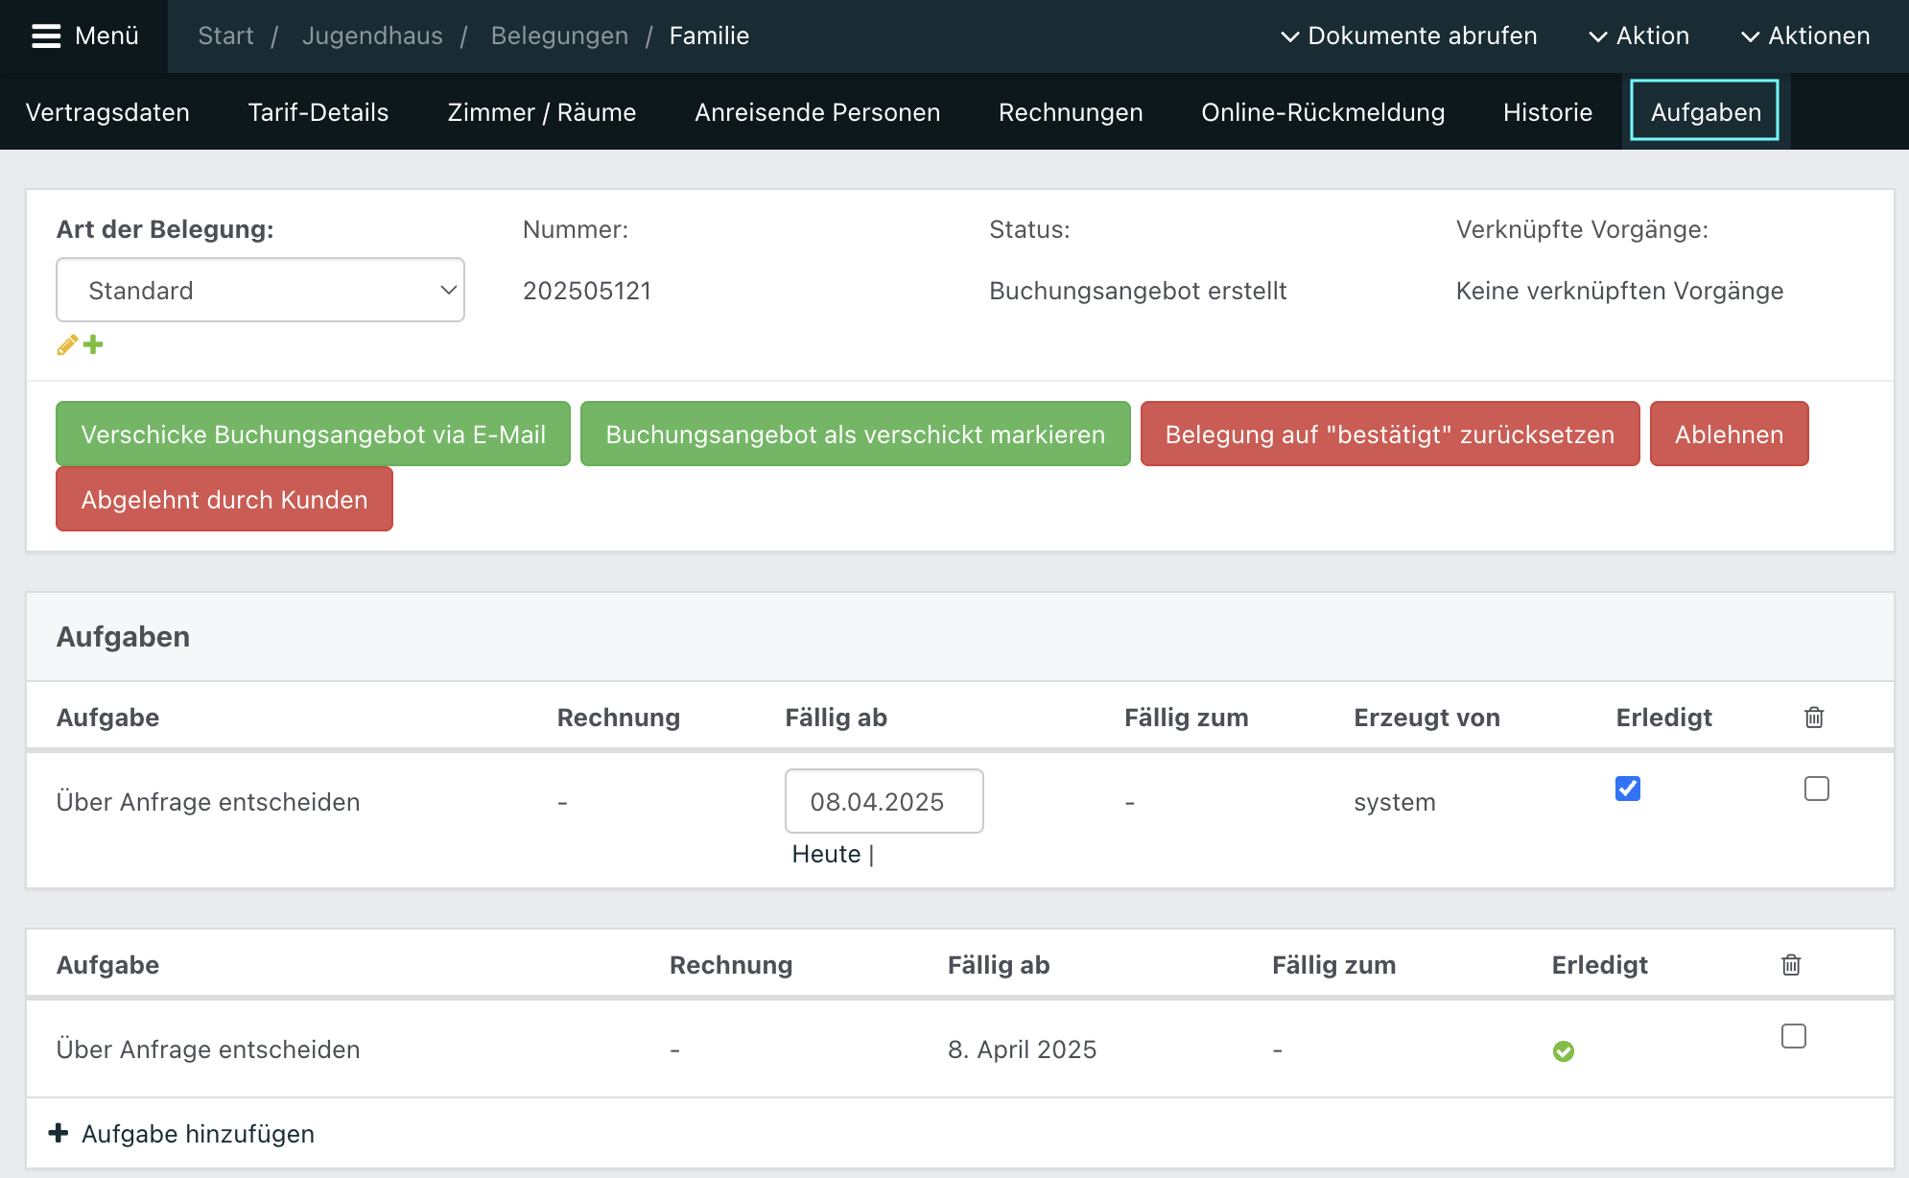This screenshot has width=1909, height=1178.
Task: Open the Anreisende Personen tab
Action: point(817,112)
